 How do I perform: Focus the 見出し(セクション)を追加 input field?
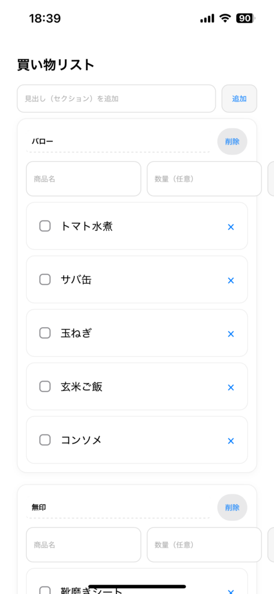pyautogui.click(x=116, y=99)
